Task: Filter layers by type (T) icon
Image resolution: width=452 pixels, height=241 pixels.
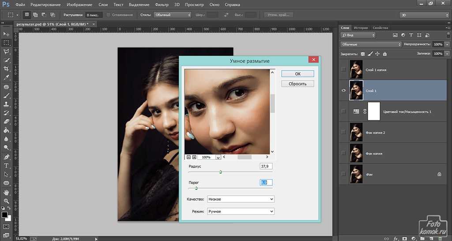Action: pyautogui.click(x=411, y=35)
